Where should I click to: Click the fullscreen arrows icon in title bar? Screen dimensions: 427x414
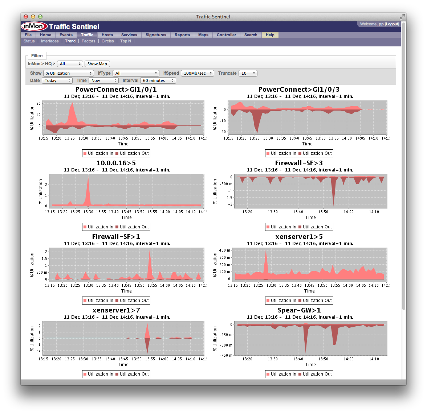[x=402, y=17]
